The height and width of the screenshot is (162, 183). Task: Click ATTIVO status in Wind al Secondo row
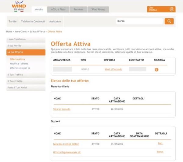(x=95, y=109)
